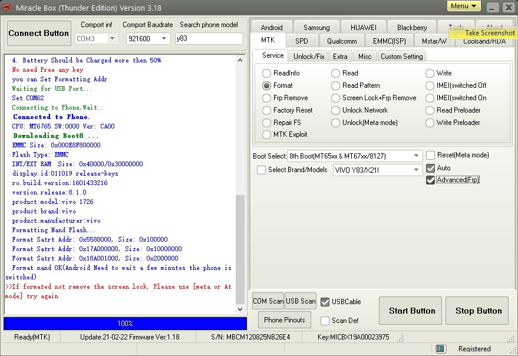The image size is (518, 356).
Task: Click the log panel scrollbar thumb
Action: 240,249
